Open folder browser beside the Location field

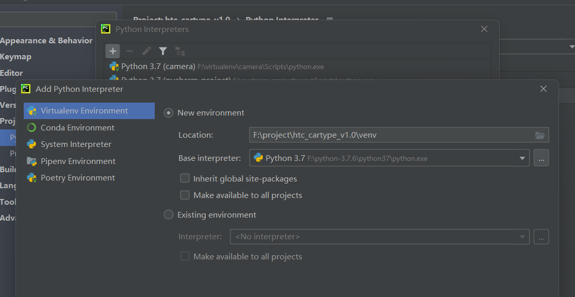coord(539,135)
